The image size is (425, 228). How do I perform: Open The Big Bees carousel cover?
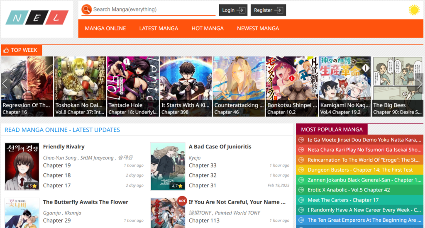point(397,86)
